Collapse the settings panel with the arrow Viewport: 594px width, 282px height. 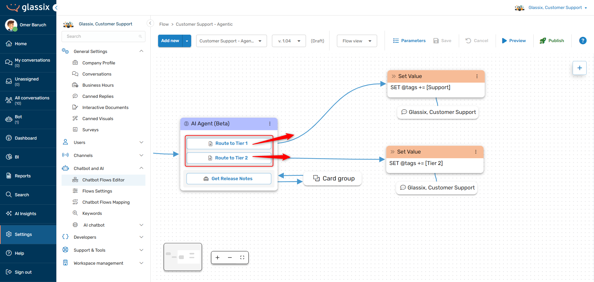150,23
